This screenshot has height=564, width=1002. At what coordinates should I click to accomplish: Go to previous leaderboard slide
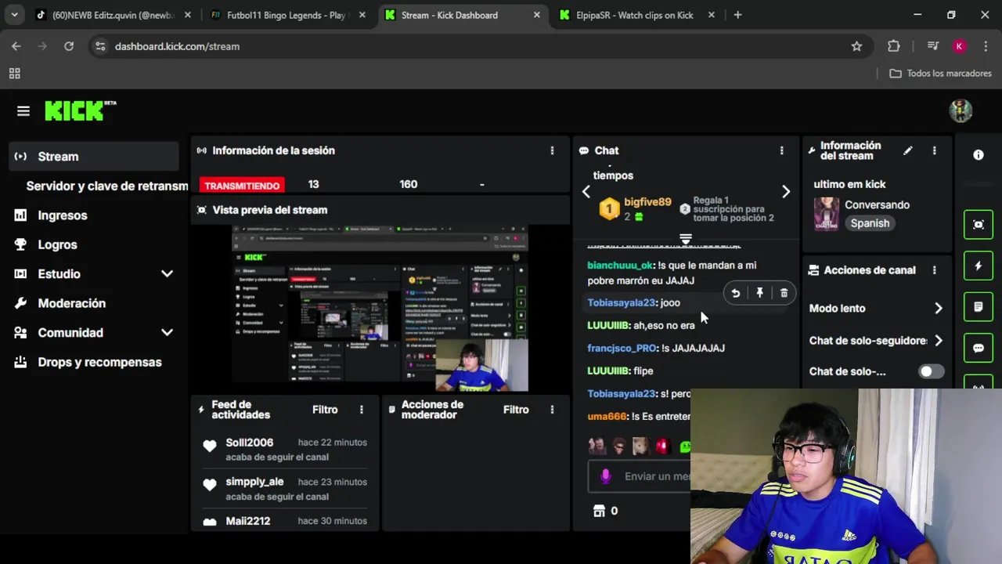tap(586, 192)
